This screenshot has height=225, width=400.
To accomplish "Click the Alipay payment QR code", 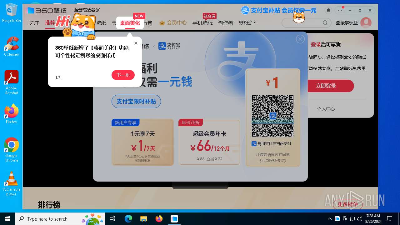I will pos(273,116).
